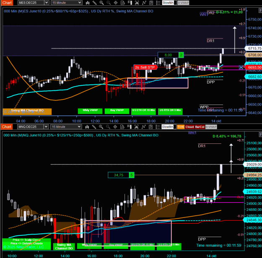Toggle Price <> Scalp Cloud on MNQ chart

tap(26, 240)
